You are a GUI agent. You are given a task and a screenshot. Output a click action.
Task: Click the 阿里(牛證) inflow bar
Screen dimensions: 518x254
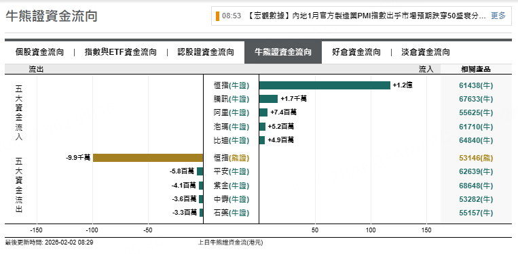[x=263, y=112]
